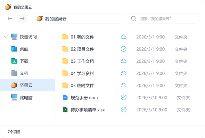Viewport: 205px width, 138px height.
Task: Click synced checkmark icon for 02 项目文件
Action: pos(124,49)
